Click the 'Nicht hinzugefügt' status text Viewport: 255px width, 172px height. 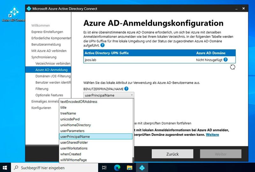(x=209, y=60)
